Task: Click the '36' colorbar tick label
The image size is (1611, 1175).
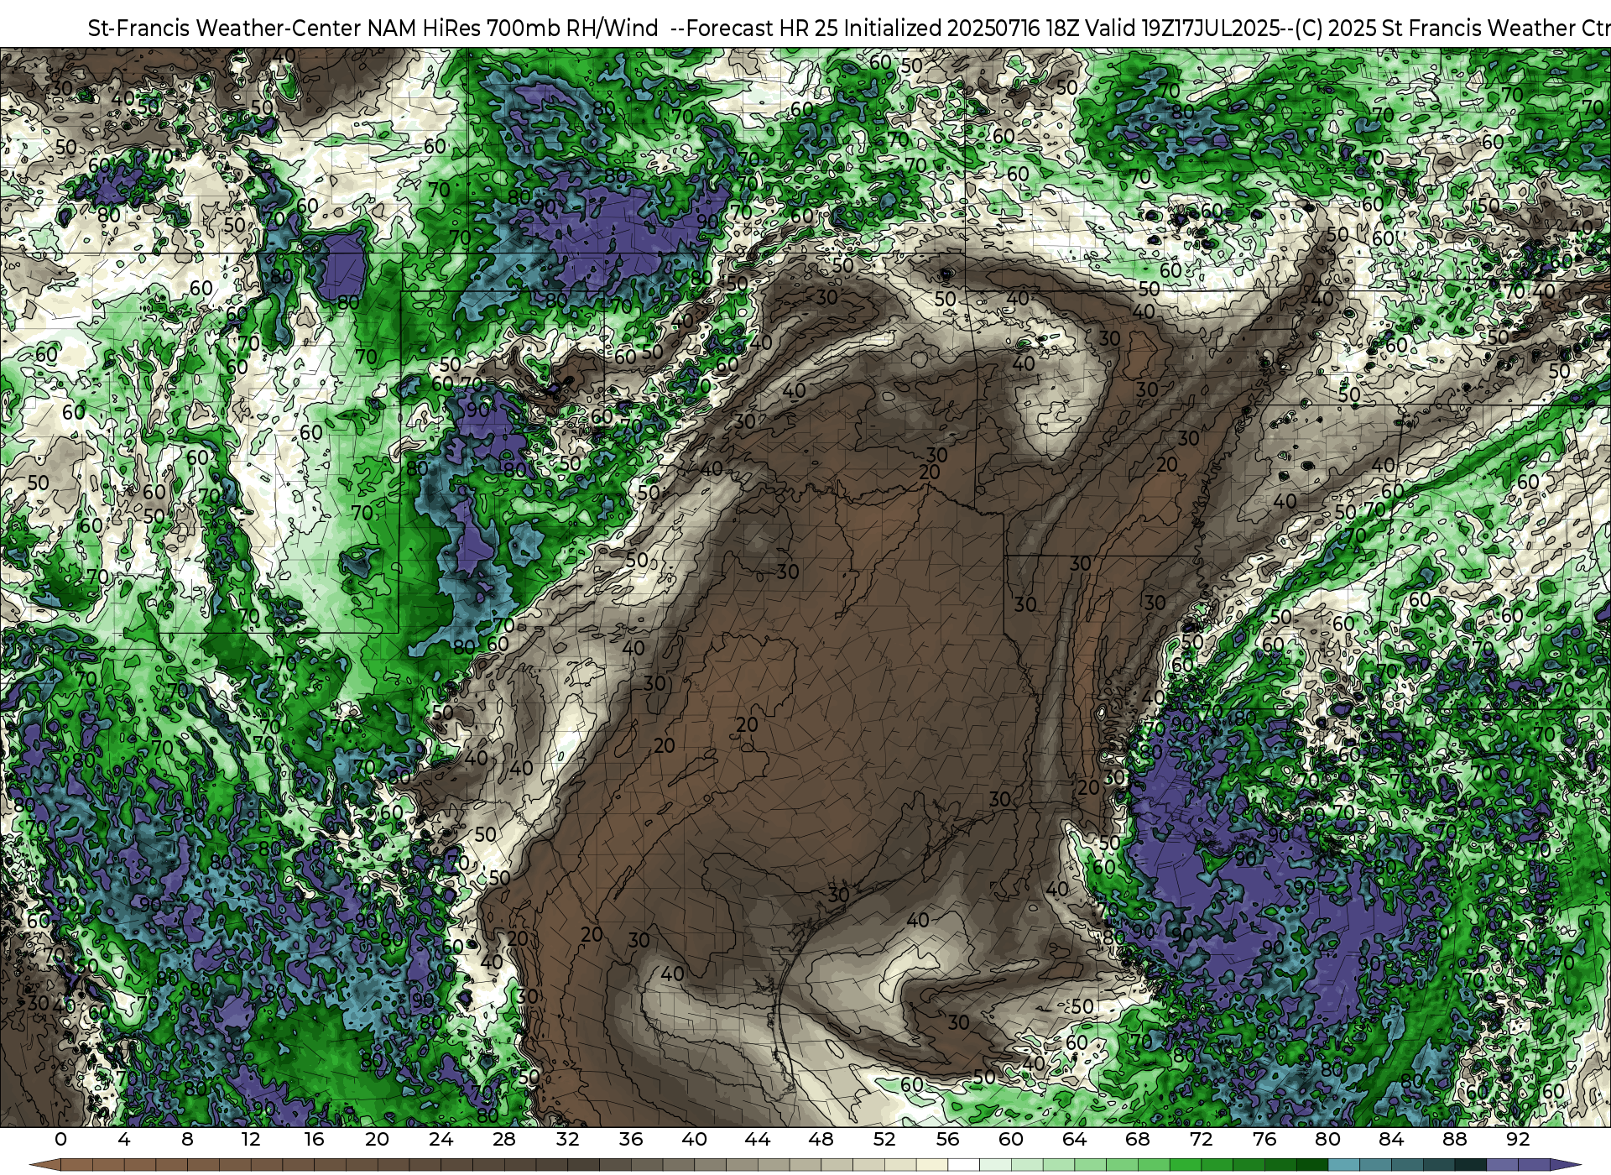Action: pyautogui.click(x=631, y=1140)
